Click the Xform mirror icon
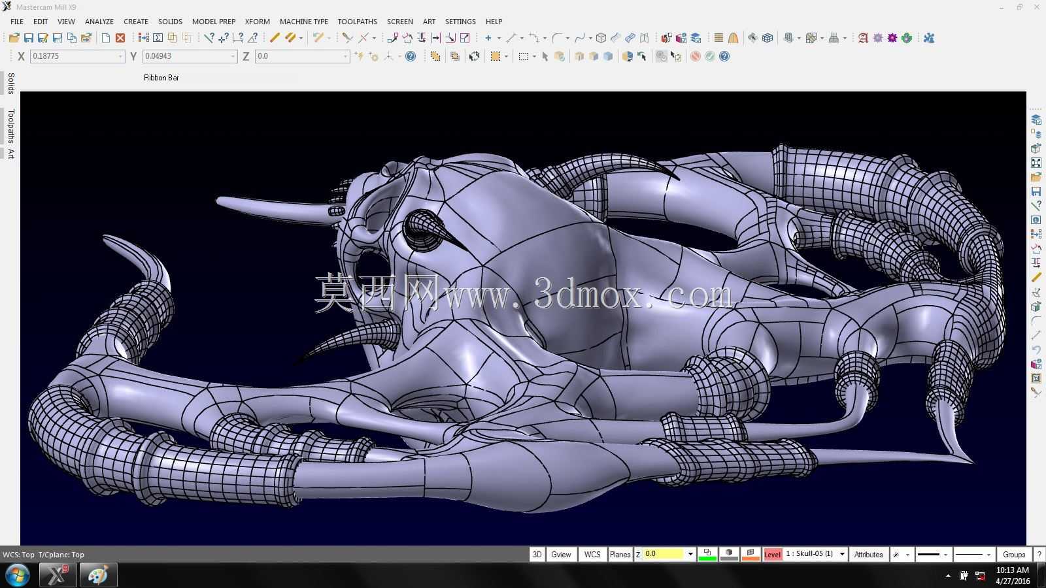Screen dimensions: 1046x588 [422, 38]
